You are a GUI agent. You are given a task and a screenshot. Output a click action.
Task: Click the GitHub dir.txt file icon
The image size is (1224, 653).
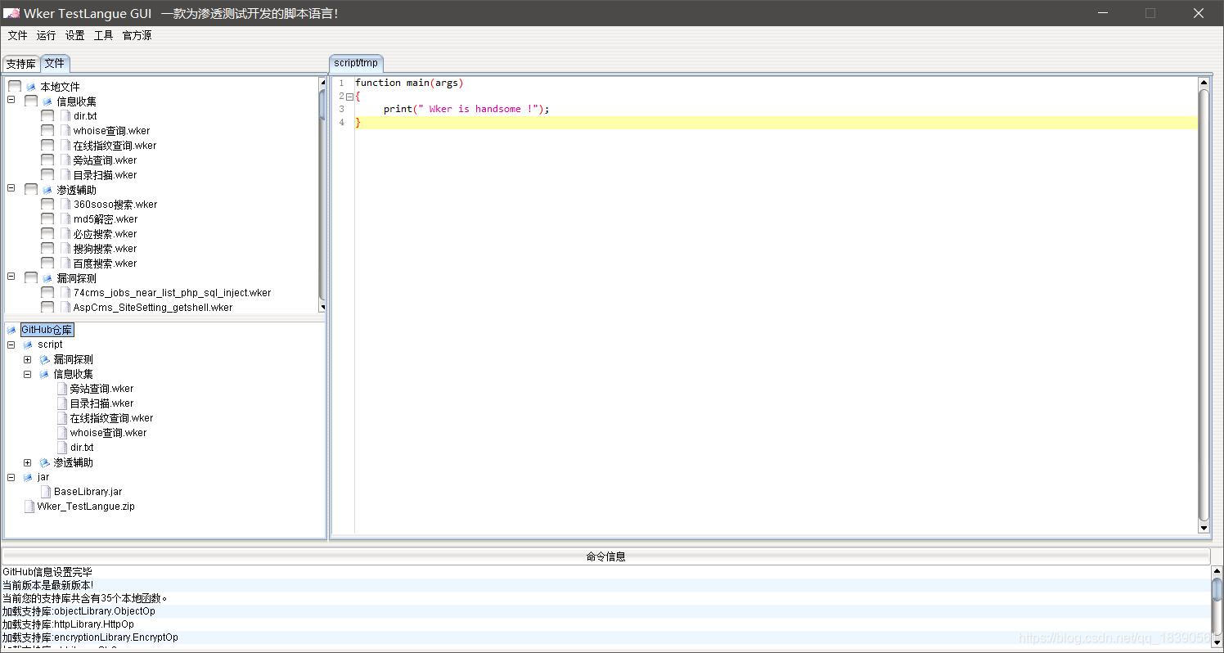(62, 448)
